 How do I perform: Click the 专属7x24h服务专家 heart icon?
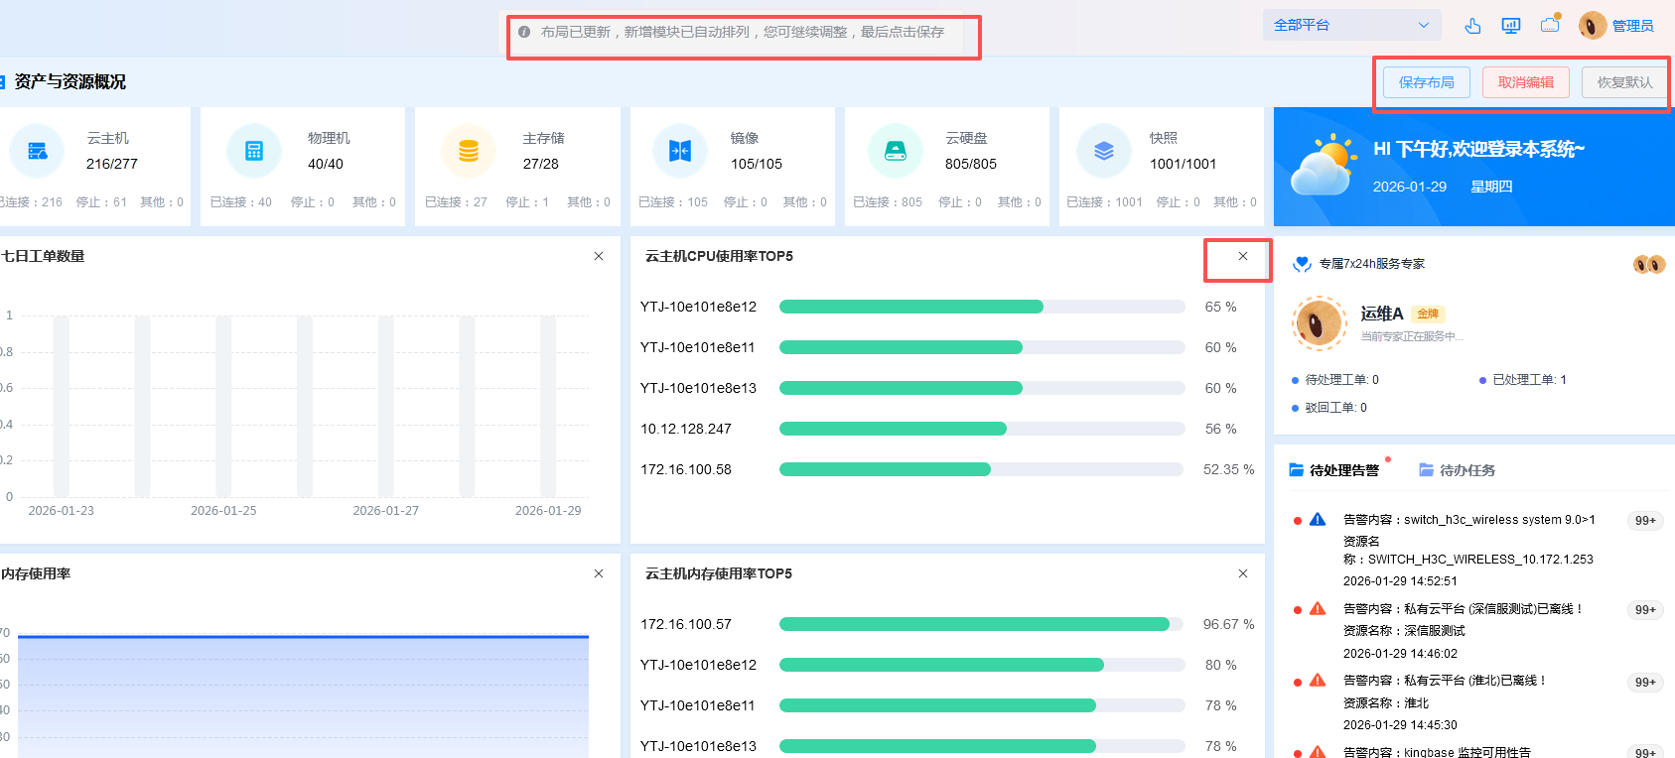1302,264
